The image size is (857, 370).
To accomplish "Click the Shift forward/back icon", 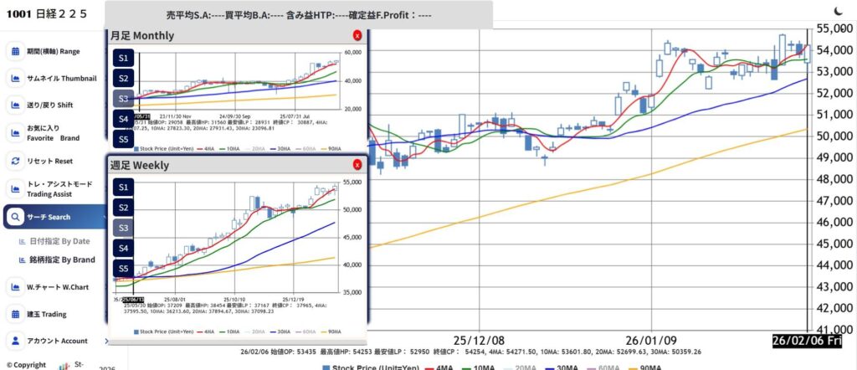I will tap(16, 105).
